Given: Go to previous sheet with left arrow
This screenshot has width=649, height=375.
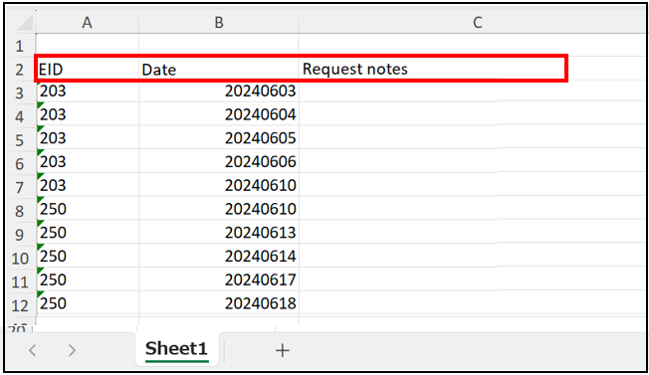Looking at the screenshot, I should (x=32, y=350).
